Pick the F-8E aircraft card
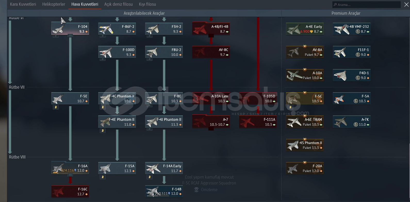The width and height of the screenshot is (410, 202). click(x=164, y=98)
